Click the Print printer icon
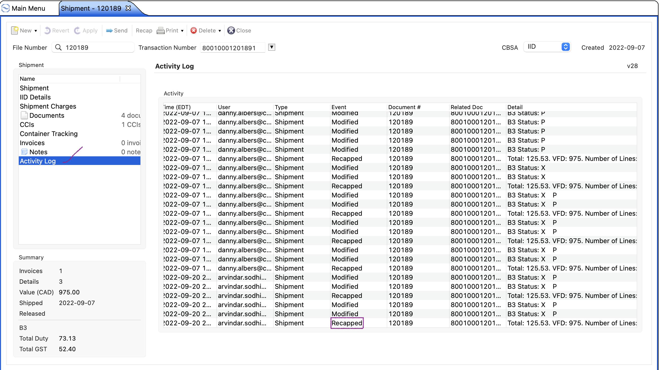659x370 pixels. coord(160,30)
